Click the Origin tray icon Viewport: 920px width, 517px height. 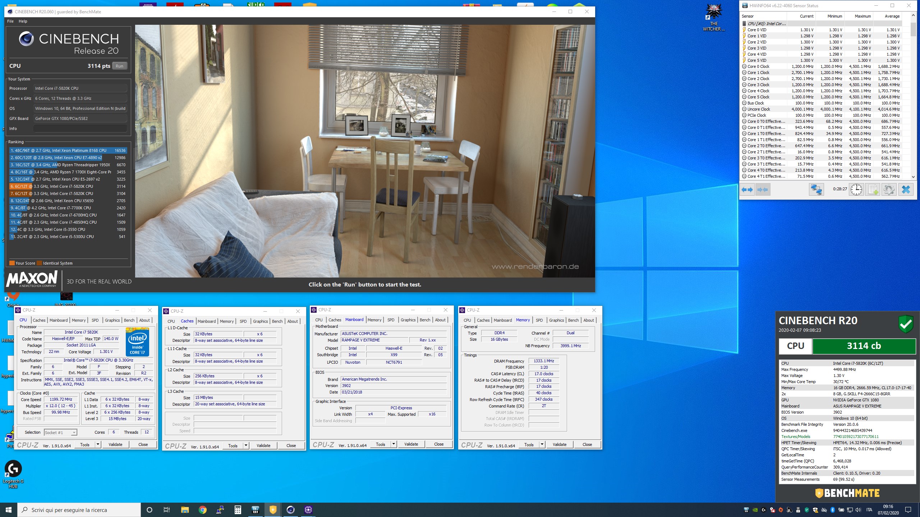[x=781, y=510]
